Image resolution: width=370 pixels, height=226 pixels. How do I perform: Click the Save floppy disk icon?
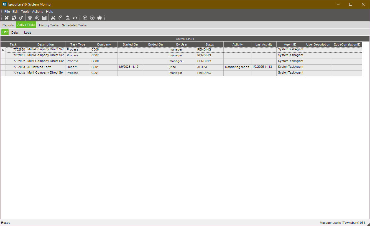click(x=44, y=18)
